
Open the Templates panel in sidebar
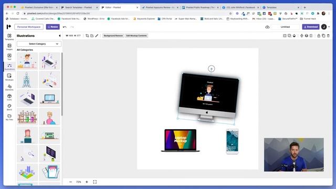click(9, 37)
